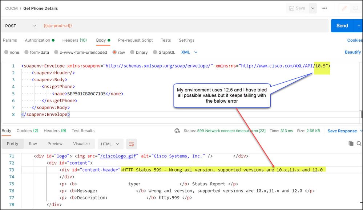Viewport: 363px width, 210px height.
Task: Switch response view to Pretty
Action: [12, 144]
